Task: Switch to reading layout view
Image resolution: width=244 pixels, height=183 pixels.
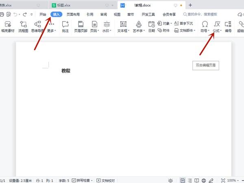Action: pos(197,181)
